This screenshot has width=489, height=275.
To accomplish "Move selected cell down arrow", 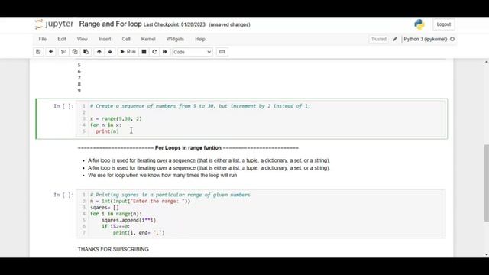I will pyautogui.click(x=110, y=52).
